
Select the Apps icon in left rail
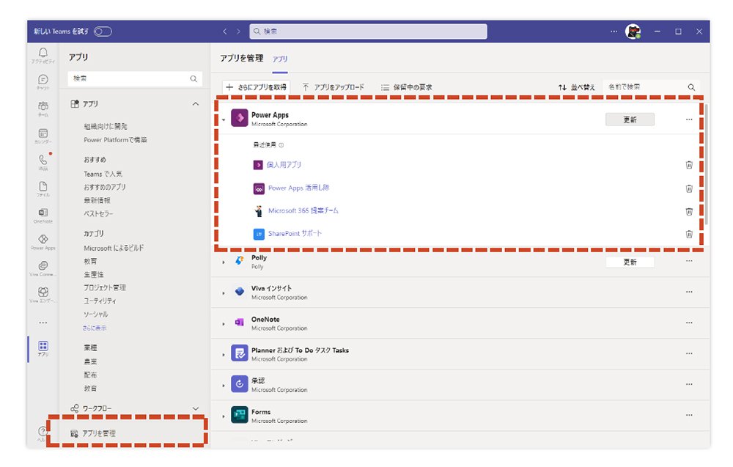[x=43, y=348]
